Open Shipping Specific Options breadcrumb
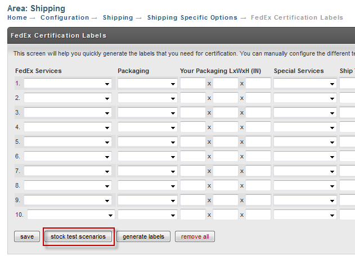Viewport: 355px width, 260px height. click(192, 17)
